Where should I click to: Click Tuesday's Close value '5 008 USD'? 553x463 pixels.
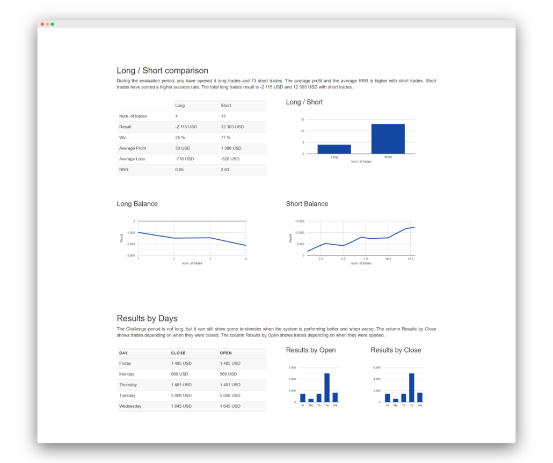pos(181,395)
